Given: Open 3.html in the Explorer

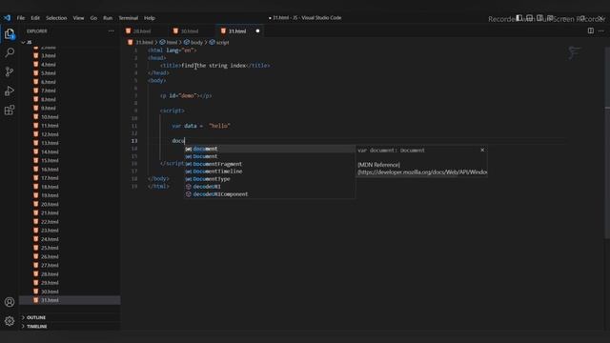Looking at the screenshot, I should (x=49, y=55).
